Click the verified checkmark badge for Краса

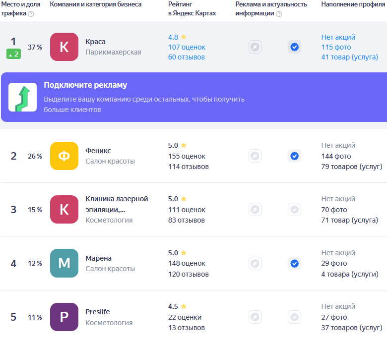pyautogui.click(x=294, y=47)
